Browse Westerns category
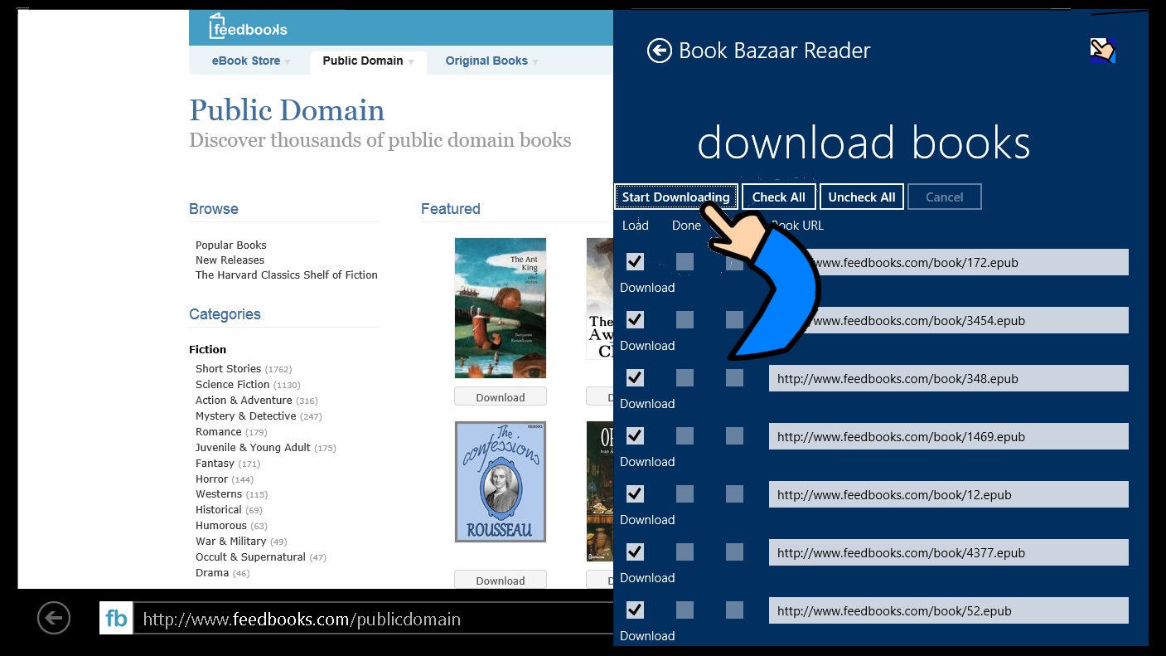The height and width of the screenshot is (656, 1166). click(219, 494)
